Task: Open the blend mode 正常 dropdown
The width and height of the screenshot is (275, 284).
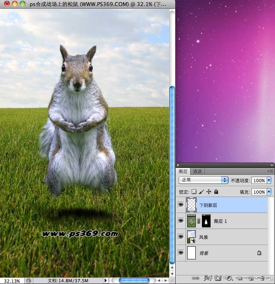Action: coord(203,180)
